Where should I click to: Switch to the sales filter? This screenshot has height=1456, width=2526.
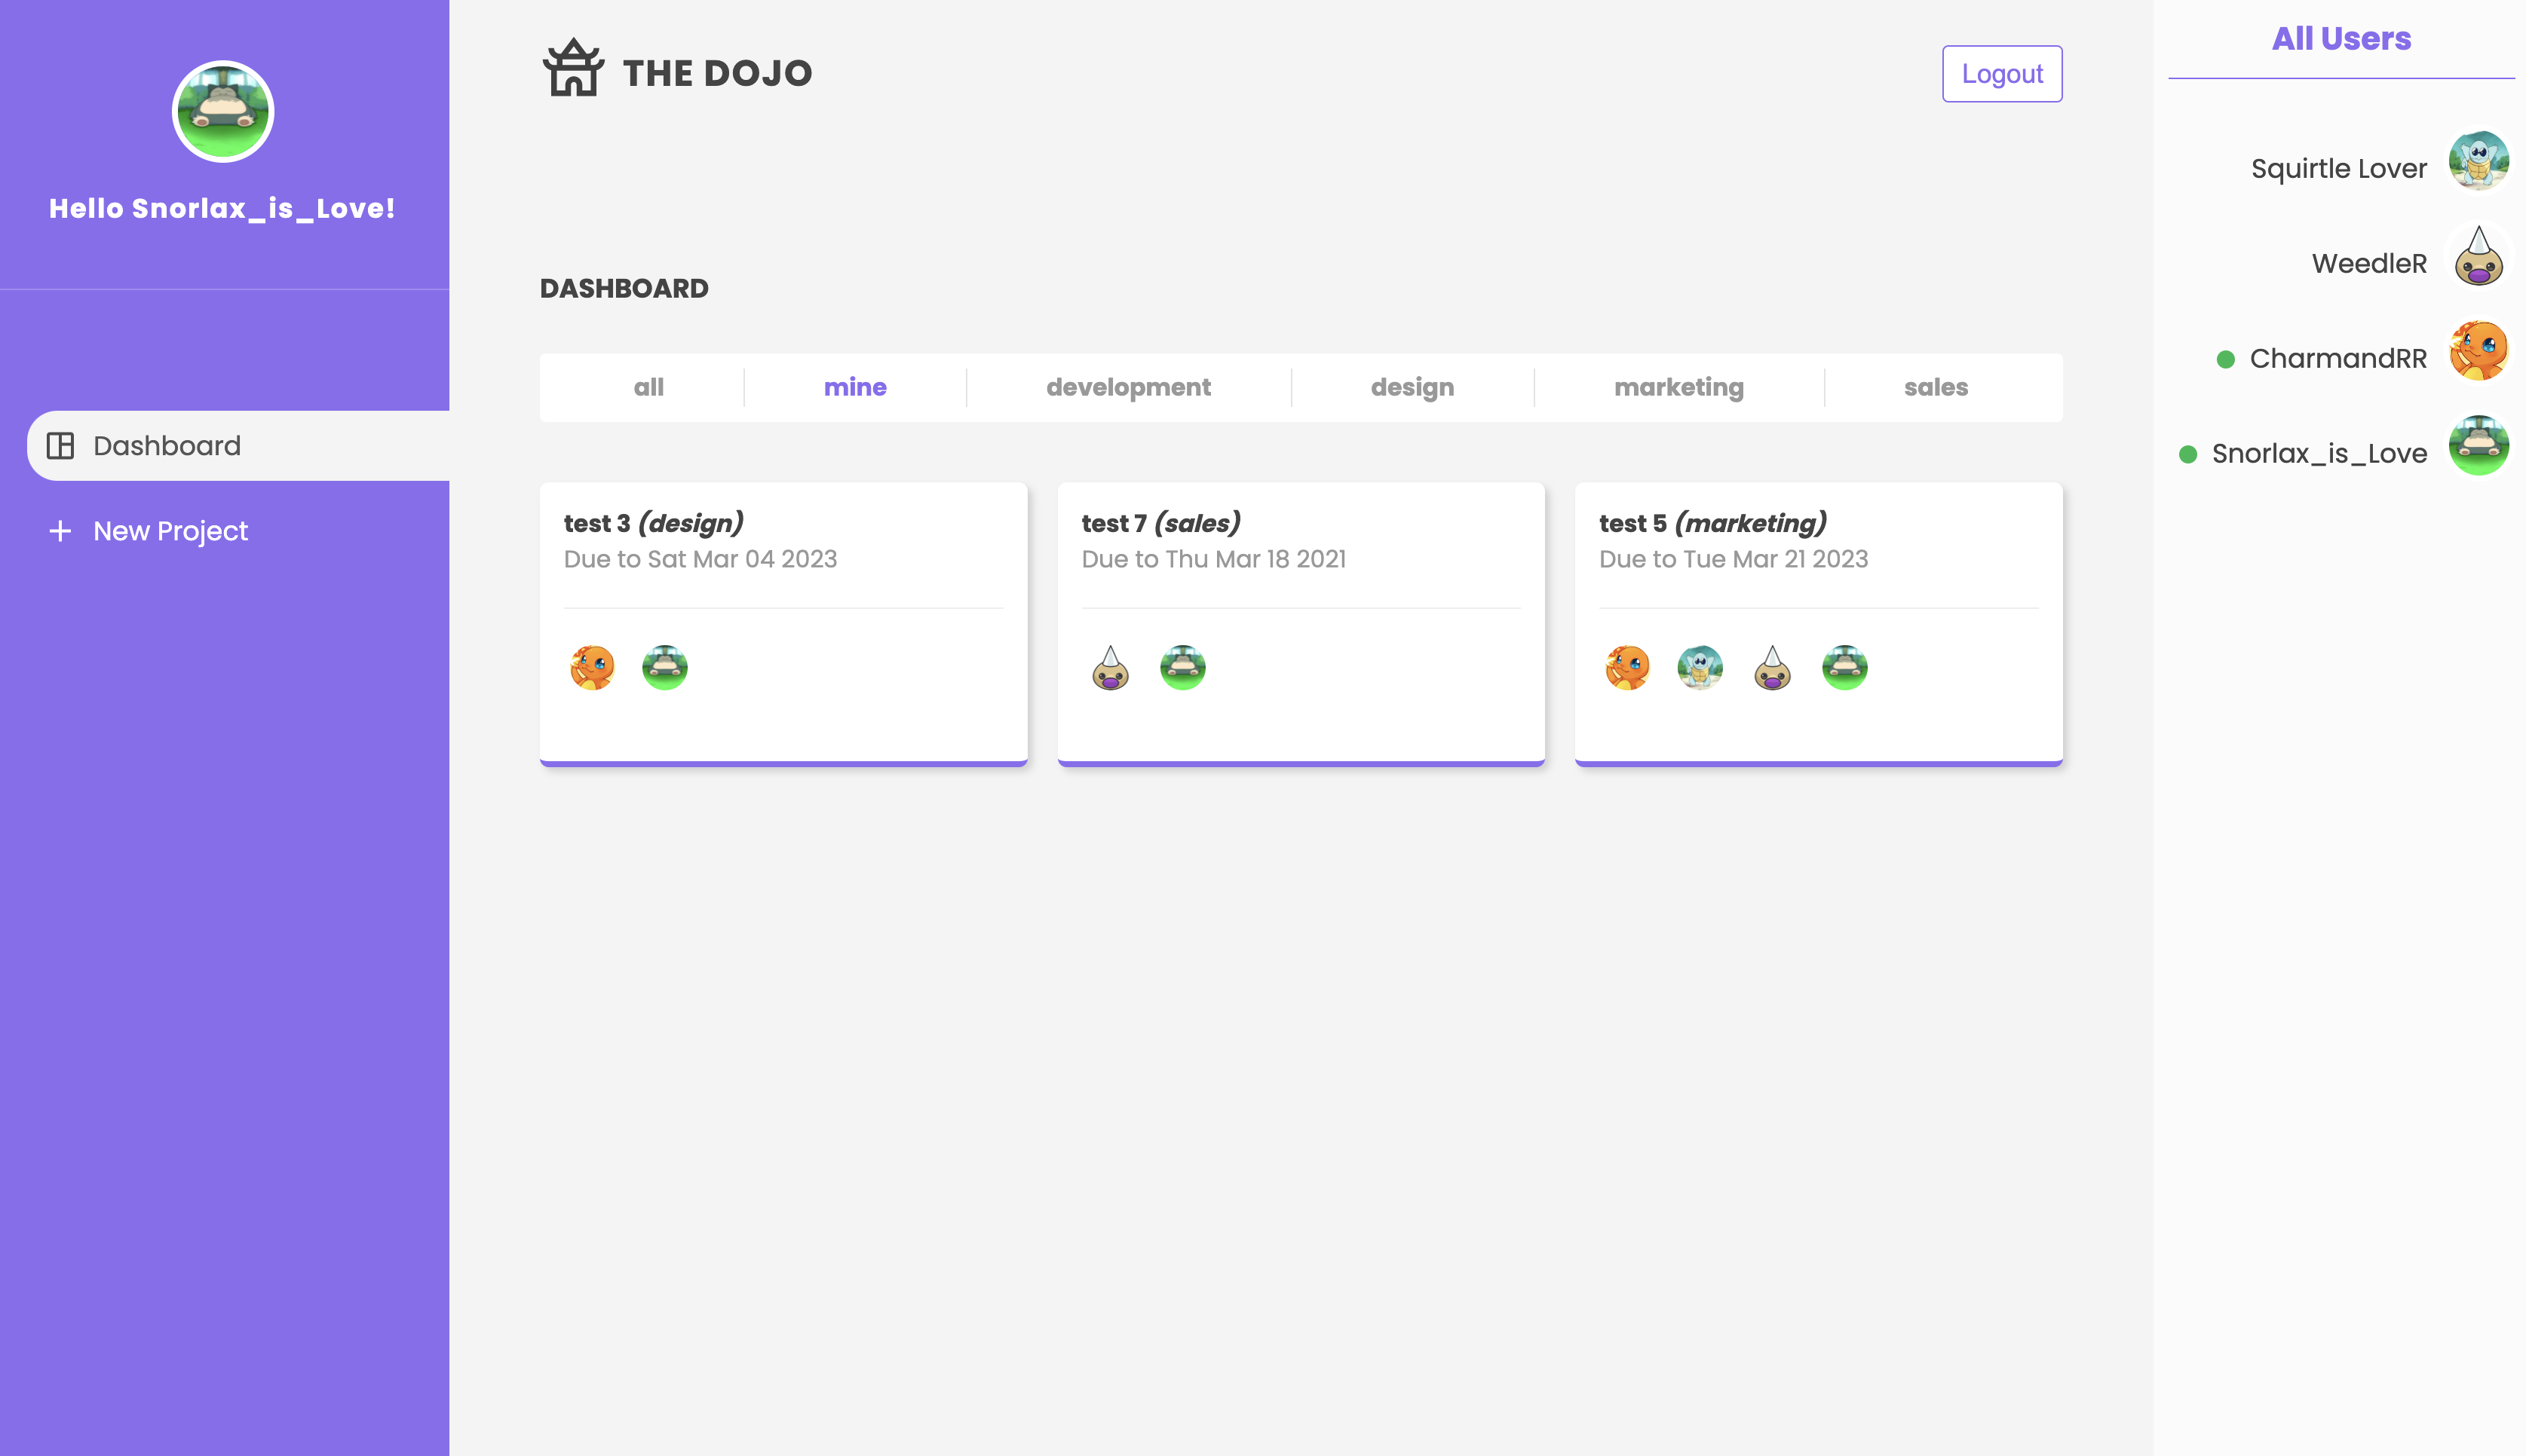(x=1936, y=387)
